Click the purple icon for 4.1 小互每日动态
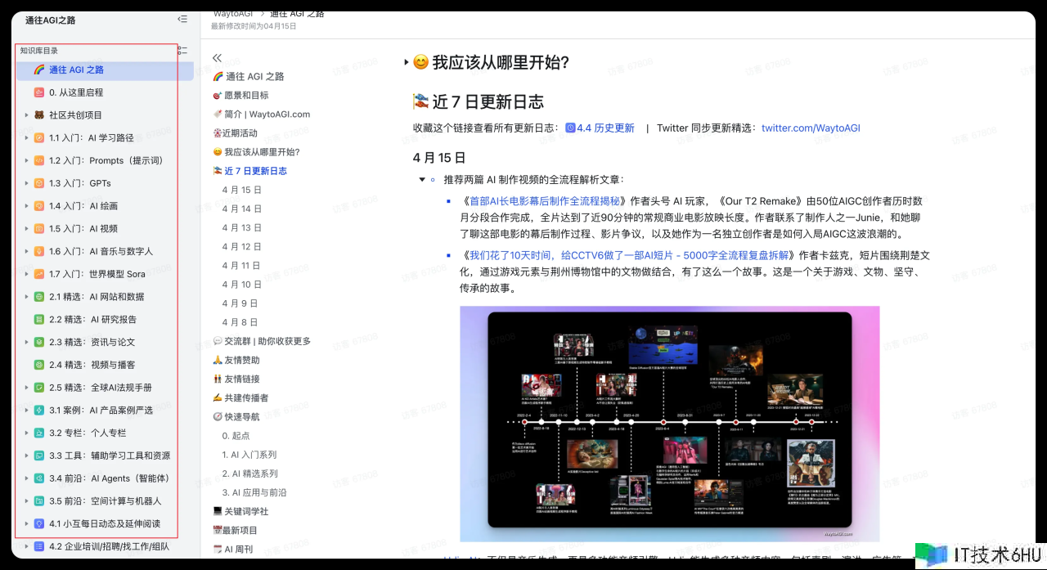This screenshot has width=1047, height=570. pos(38,523)
